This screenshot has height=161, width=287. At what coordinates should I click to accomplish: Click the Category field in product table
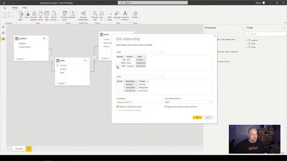pos(22,43)
